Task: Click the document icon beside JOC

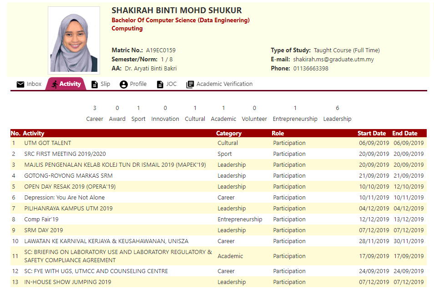Action: point(160,84)
